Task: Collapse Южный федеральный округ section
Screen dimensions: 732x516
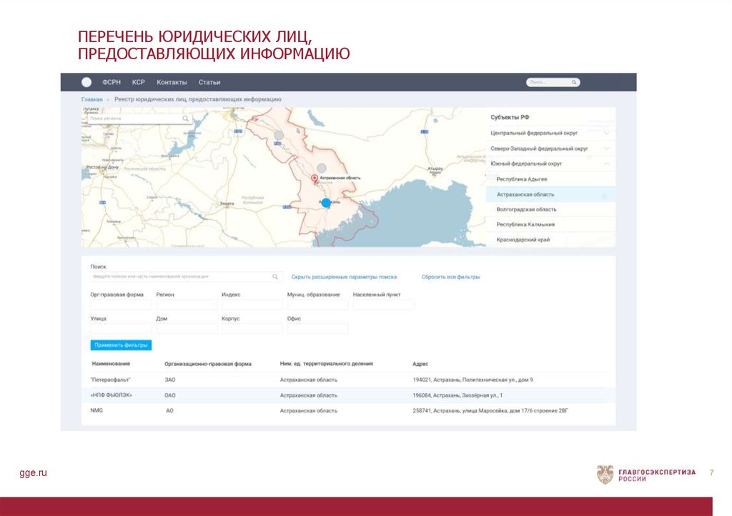Action: click(x=606, y=163)
